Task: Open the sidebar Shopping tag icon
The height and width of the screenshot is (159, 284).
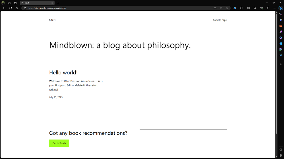Action: pyautogui.click(x=281, y=20)
